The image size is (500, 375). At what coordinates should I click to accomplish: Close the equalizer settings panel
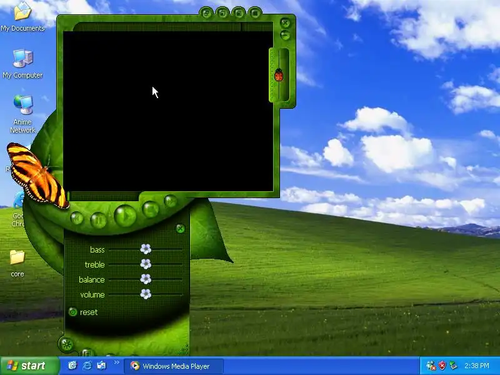tap(180, 228)
